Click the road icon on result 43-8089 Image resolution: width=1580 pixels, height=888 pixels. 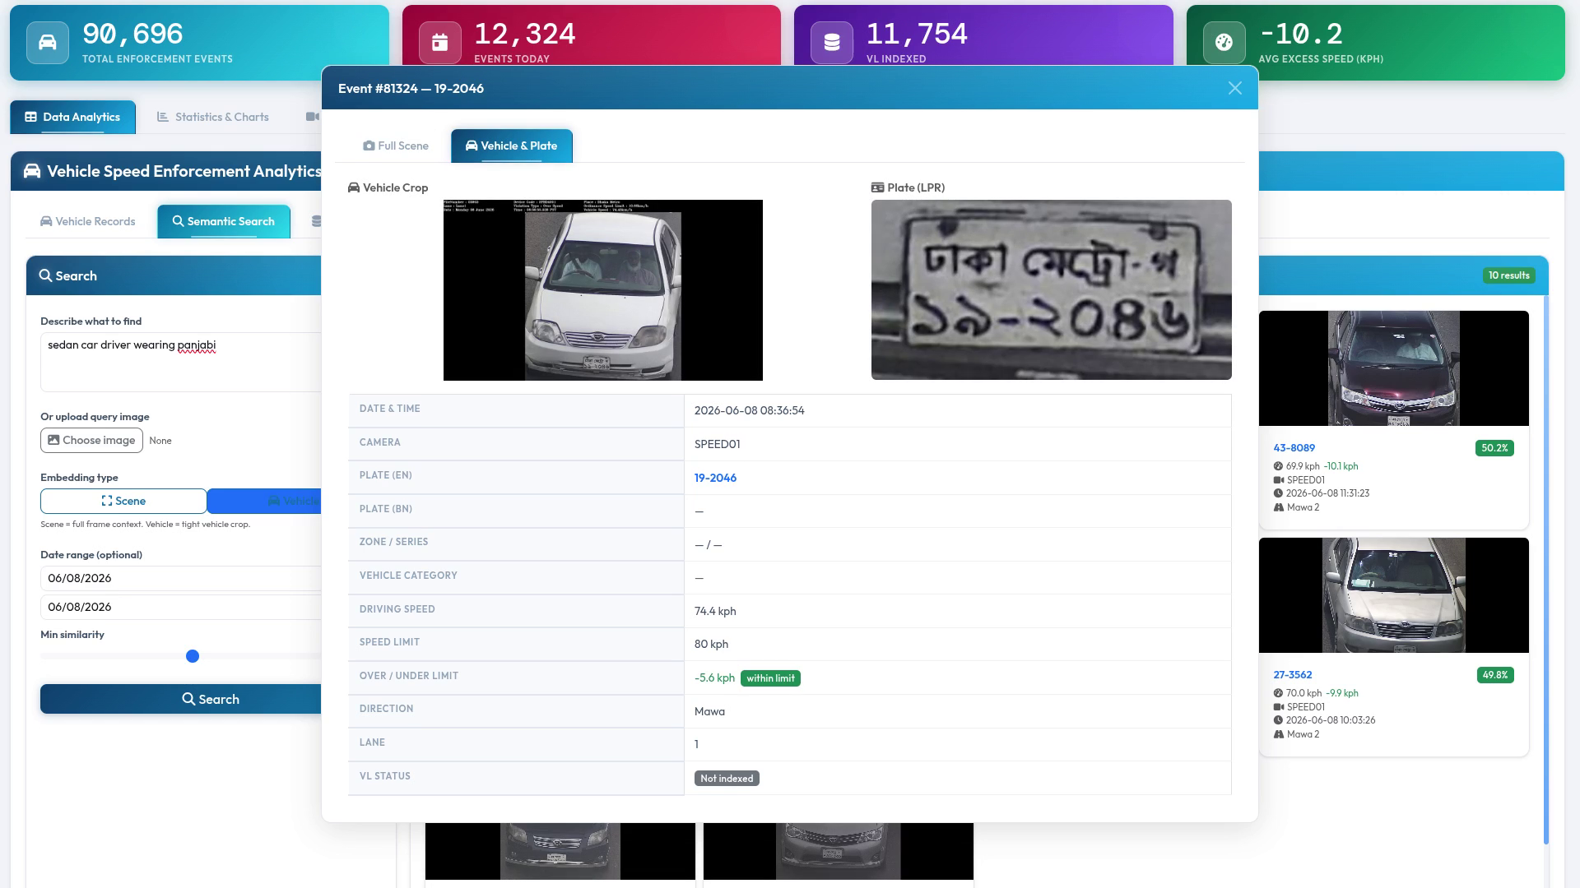(1279, 507)
